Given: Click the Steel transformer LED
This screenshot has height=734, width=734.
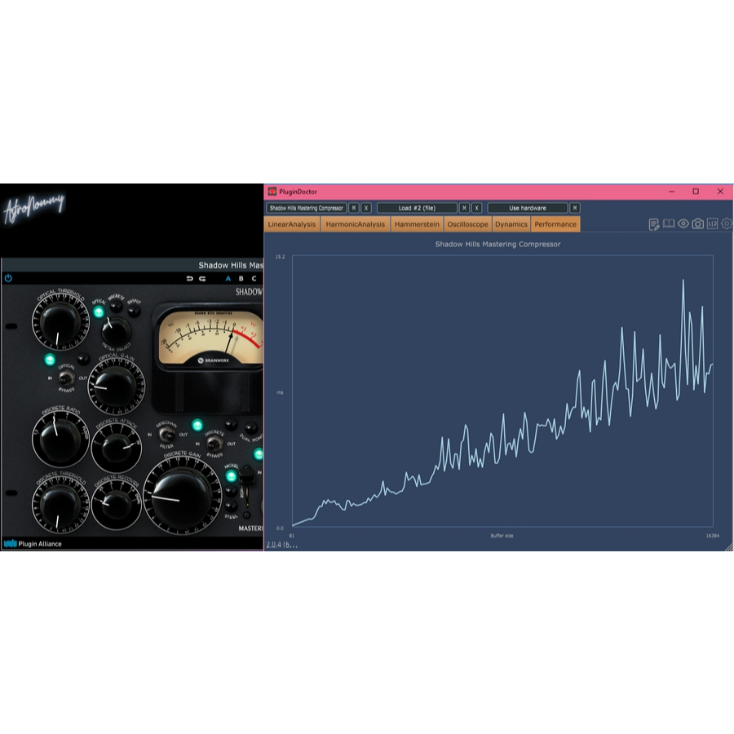Looking at the screenshot, I should (231, 506).
